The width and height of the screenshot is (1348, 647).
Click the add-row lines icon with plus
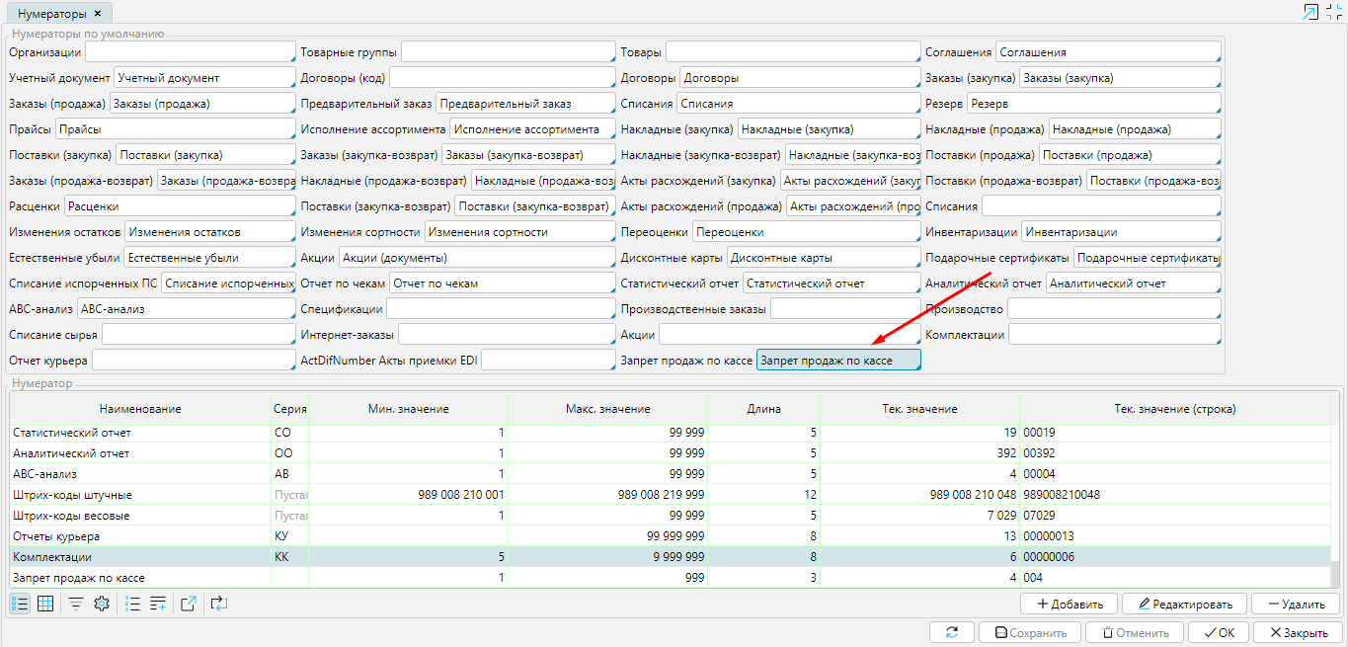point(158,604)
